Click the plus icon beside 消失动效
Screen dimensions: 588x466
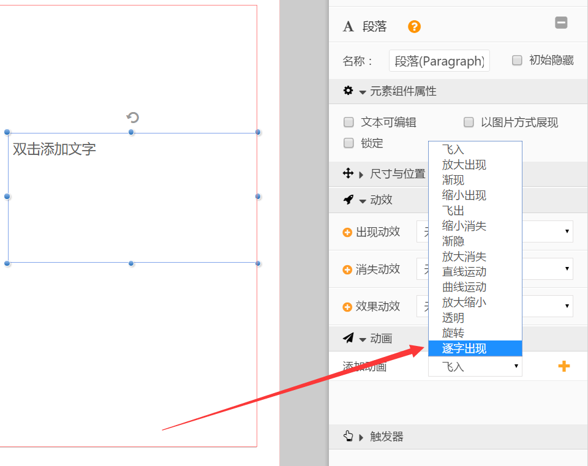click(347, 269)
